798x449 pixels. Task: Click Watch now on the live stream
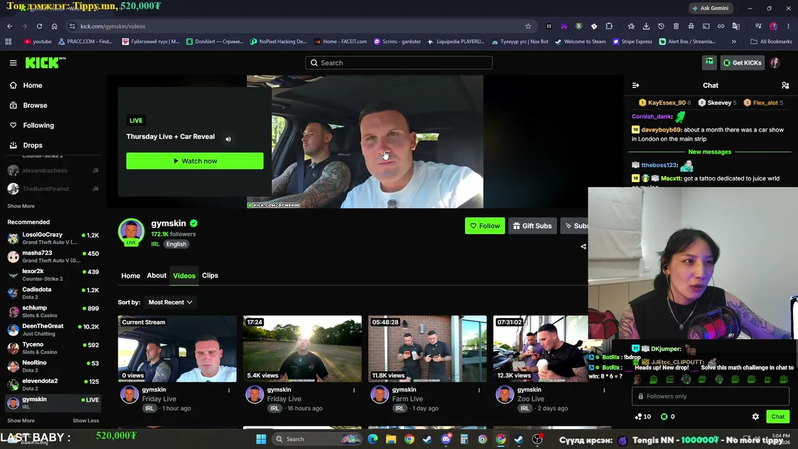(195, 161)
